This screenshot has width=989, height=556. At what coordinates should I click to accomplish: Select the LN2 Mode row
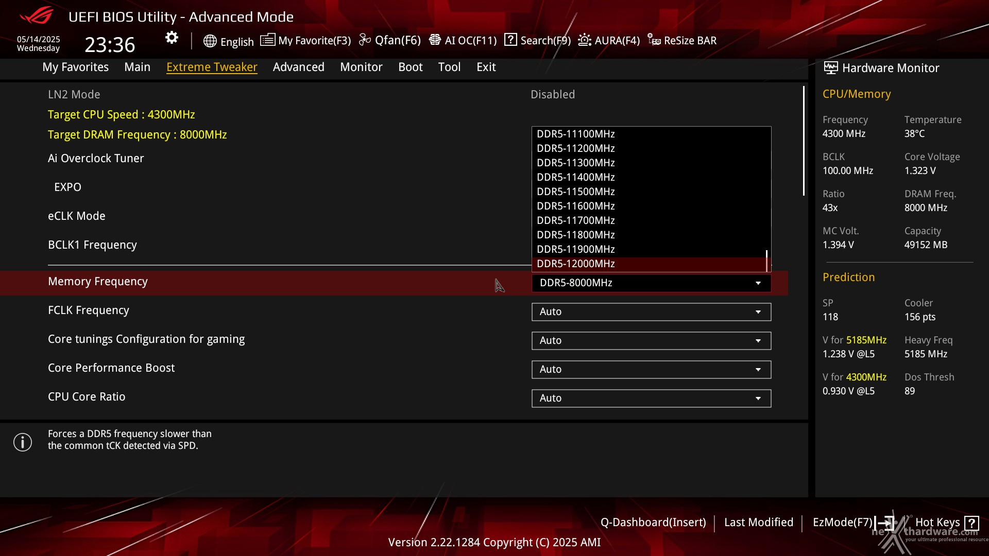(394, 94)
